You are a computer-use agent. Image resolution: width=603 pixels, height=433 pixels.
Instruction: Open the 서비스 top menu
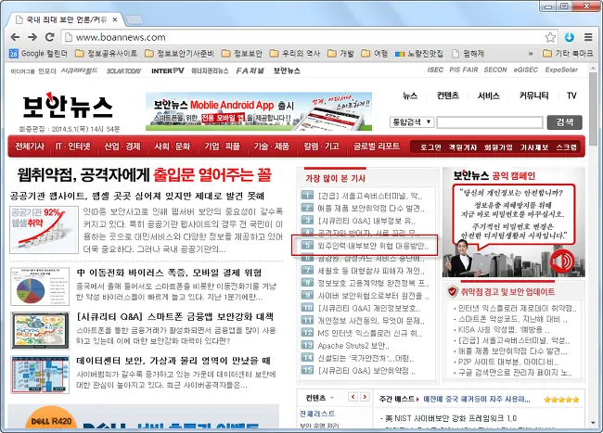pos(488,96)
